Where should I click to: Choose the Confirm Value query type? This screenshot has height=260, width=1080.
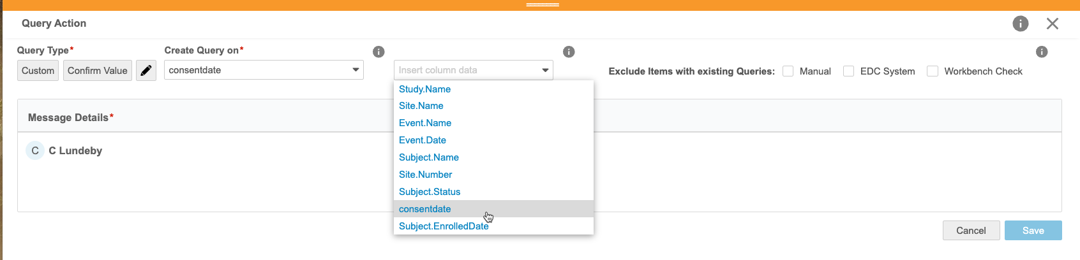98,71
